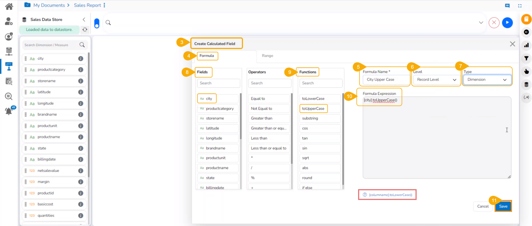
Task: Toggle fullscreen mode icon
Action: point(520,6)
